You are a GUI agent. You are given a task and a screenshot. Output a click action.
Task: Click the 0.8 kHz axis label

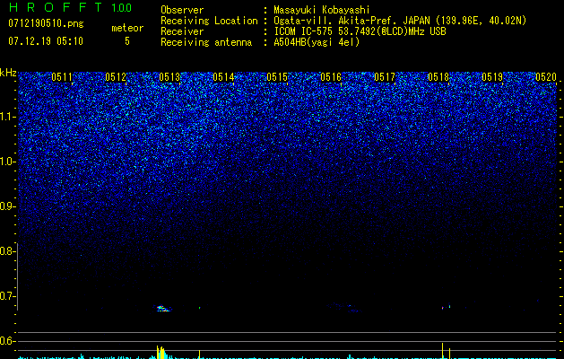point(8,251)
